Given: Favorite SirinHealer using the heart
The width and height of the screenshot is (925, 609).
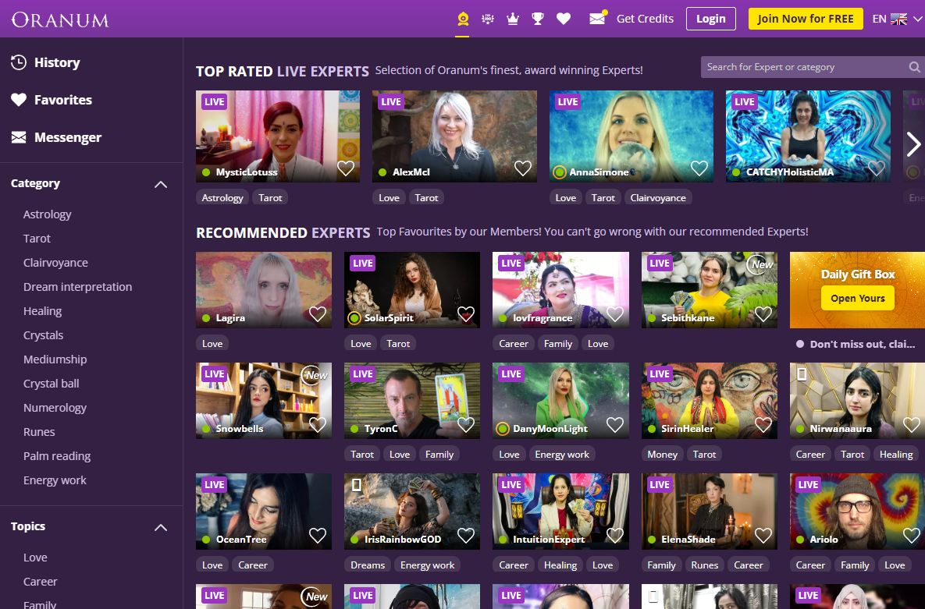Looking at the screenshot, I should coord(763,424).
